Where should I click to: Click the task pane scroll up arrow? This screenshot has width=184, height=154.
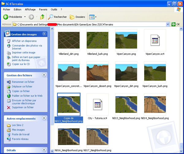[52, 29]
